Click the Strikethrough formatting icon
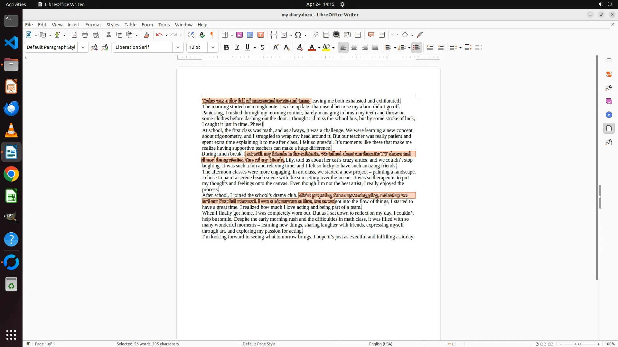This screenshot has height=347, width=618. pos(262,47)
